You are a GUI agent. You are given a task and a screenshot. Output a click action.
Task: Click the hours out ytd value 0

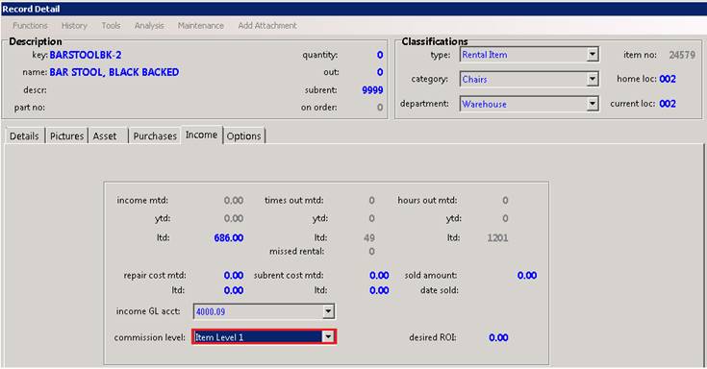click(505, 218)
